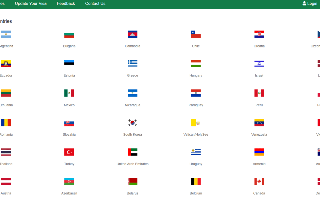Viewport: 320px width, 200px height.
Task: Click the Uruguay country label
Action: [196, 164]
